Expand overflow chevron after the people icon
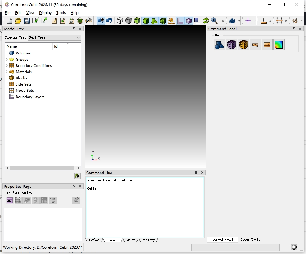Viewport: 306px width, 254px height. point(239,21)
